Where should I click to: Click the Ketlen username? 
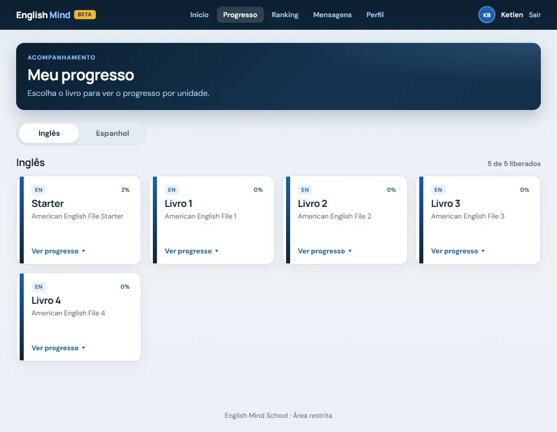point(512,15)
